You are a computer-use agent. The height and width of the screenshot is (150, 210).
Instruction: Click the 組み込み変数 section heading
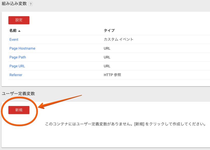click(14, 4)
